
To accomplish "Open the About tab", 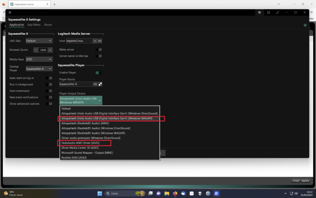I will [x=48, y=25].
